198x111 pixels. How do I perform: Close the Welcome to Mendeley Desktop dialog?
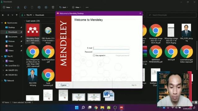(x=140, y=13)
